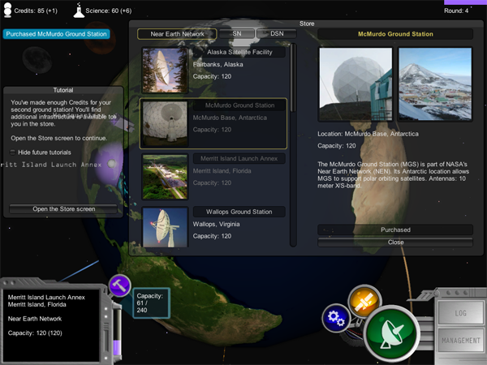Click Wallops Ground Station thumbnail image

pyautogui.click(x=165, y=227)
